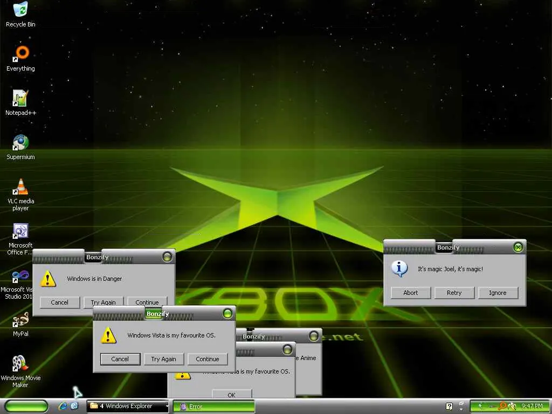552x414 pixels.
Task: Click the green Start button
Action: (26, 406)
